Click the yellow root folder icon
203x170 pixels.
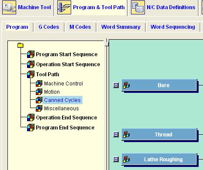click(x=21, y=45)
